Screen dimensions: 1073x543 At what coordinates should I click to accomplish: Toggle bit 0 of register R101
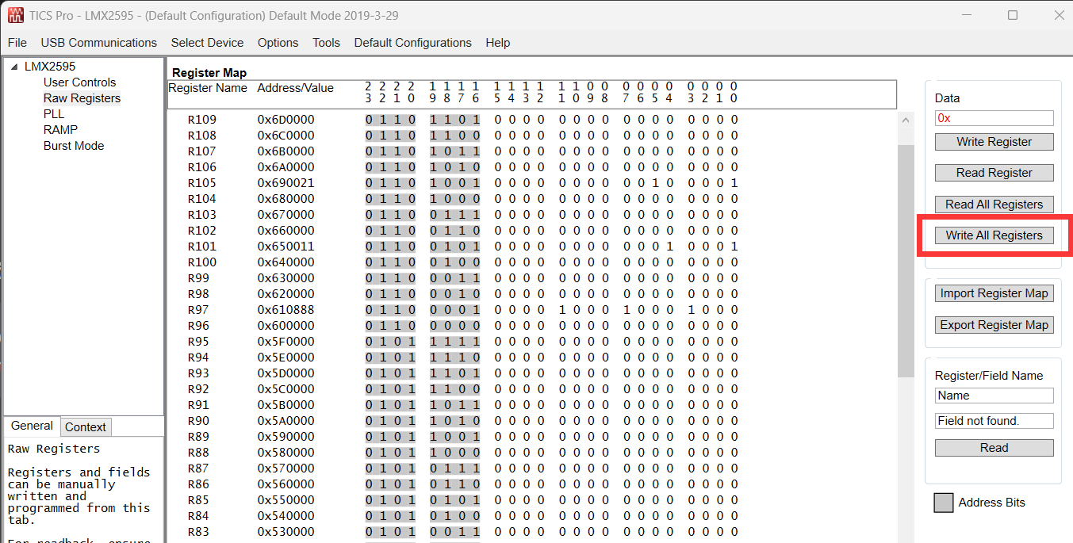pyautogui.click(x=734, y=247)
